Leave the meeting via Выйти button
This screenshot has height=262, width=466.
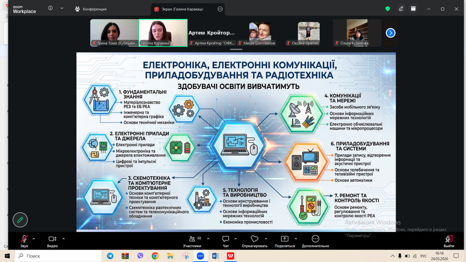449,241
